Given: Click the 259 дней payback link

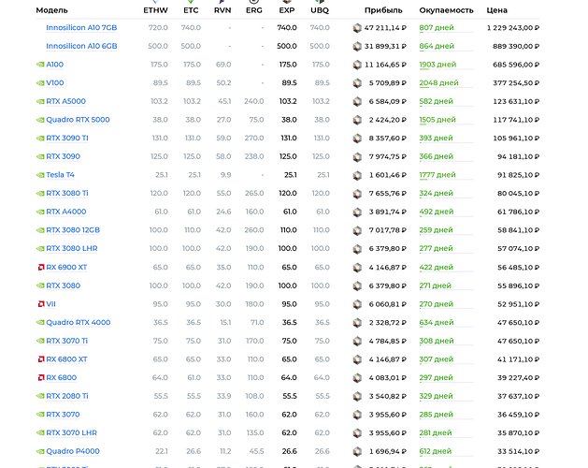Looking at the screenshot, I should coord(437,230).
